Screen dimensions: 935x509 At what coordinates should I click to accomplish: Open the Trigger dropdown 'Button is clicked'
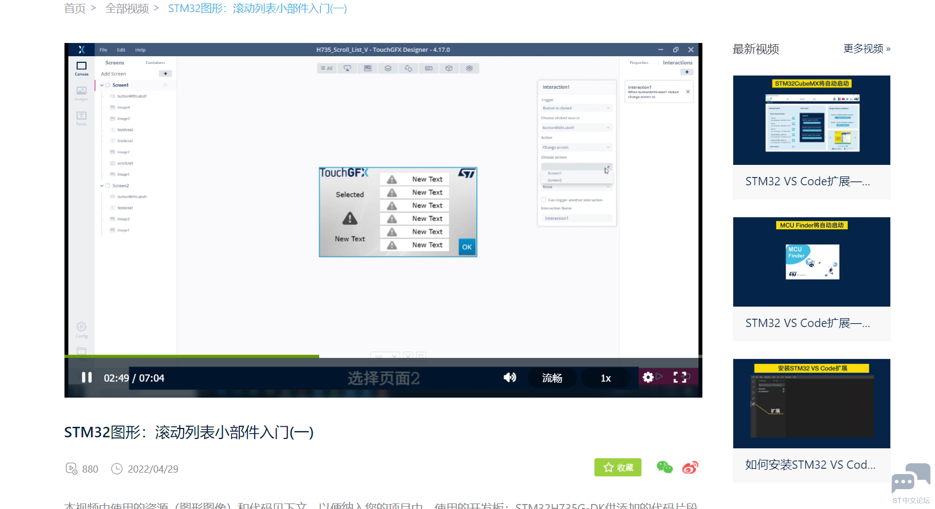point(577,108)
